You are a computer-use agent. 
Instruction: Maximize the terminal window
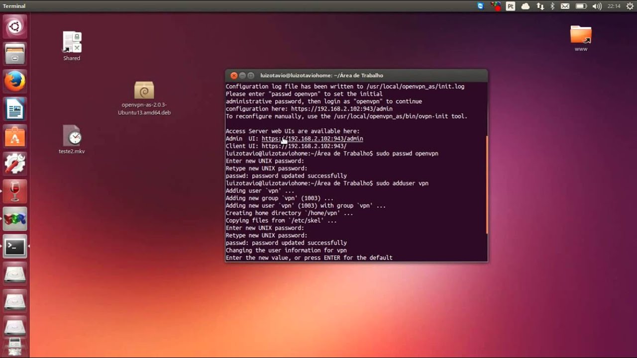(x=251, y=76)
